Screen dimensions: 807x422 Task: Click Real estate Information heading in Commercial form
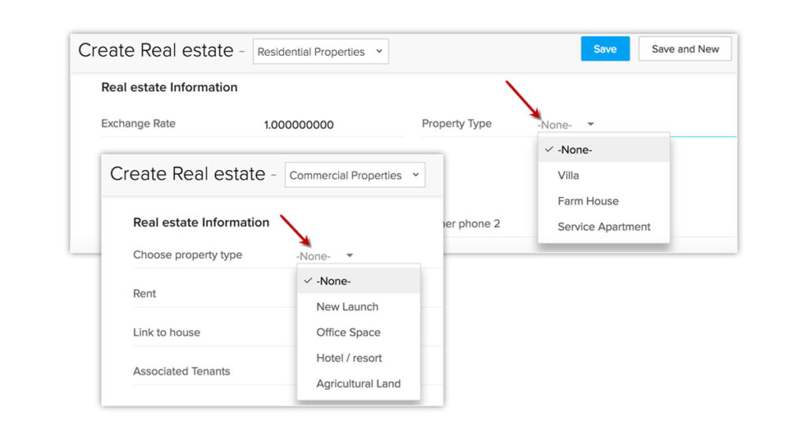[x=201, y=223]
